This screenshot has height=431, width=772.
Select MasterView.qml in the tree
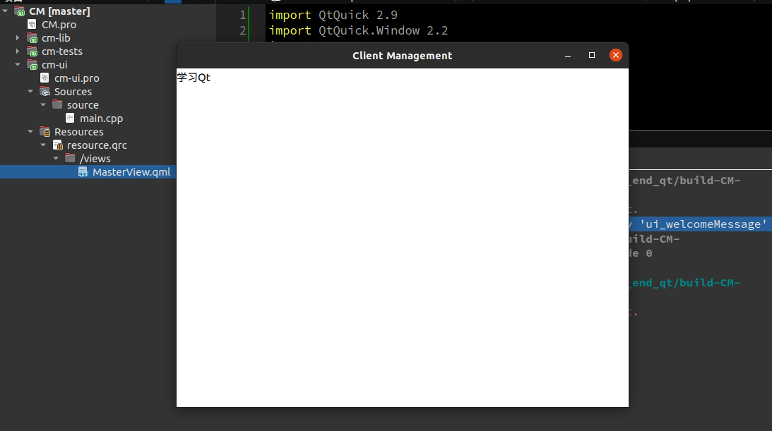pos(131,172)
